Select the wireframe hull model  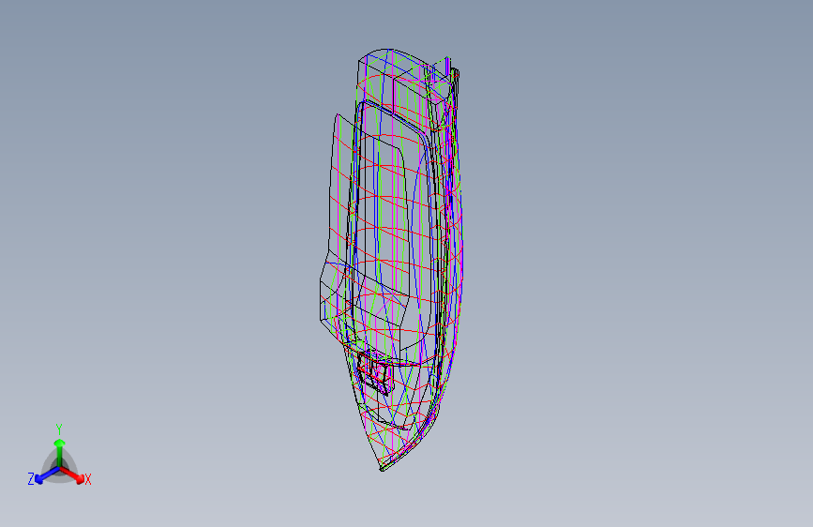[391, 260]
